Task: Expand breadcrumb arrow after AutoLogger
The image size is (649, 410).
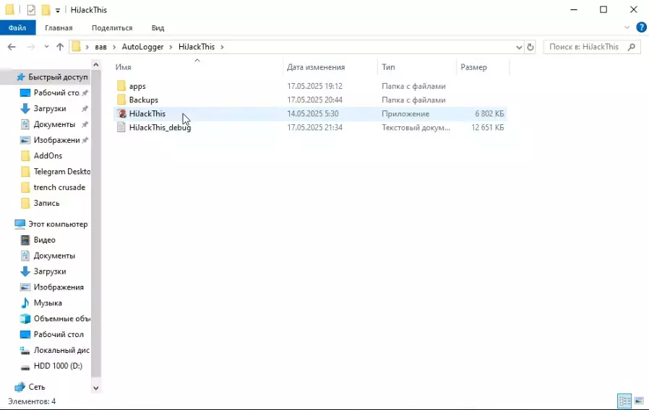Action: pos(171,47)
